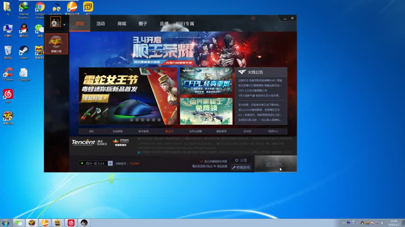Viewport: 405px width, 227px height.
Task: Click the 修复游戏 wrench button
Action: tap(241, 167)
